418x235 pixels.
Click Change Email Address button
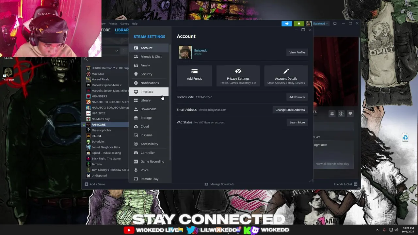290,110
